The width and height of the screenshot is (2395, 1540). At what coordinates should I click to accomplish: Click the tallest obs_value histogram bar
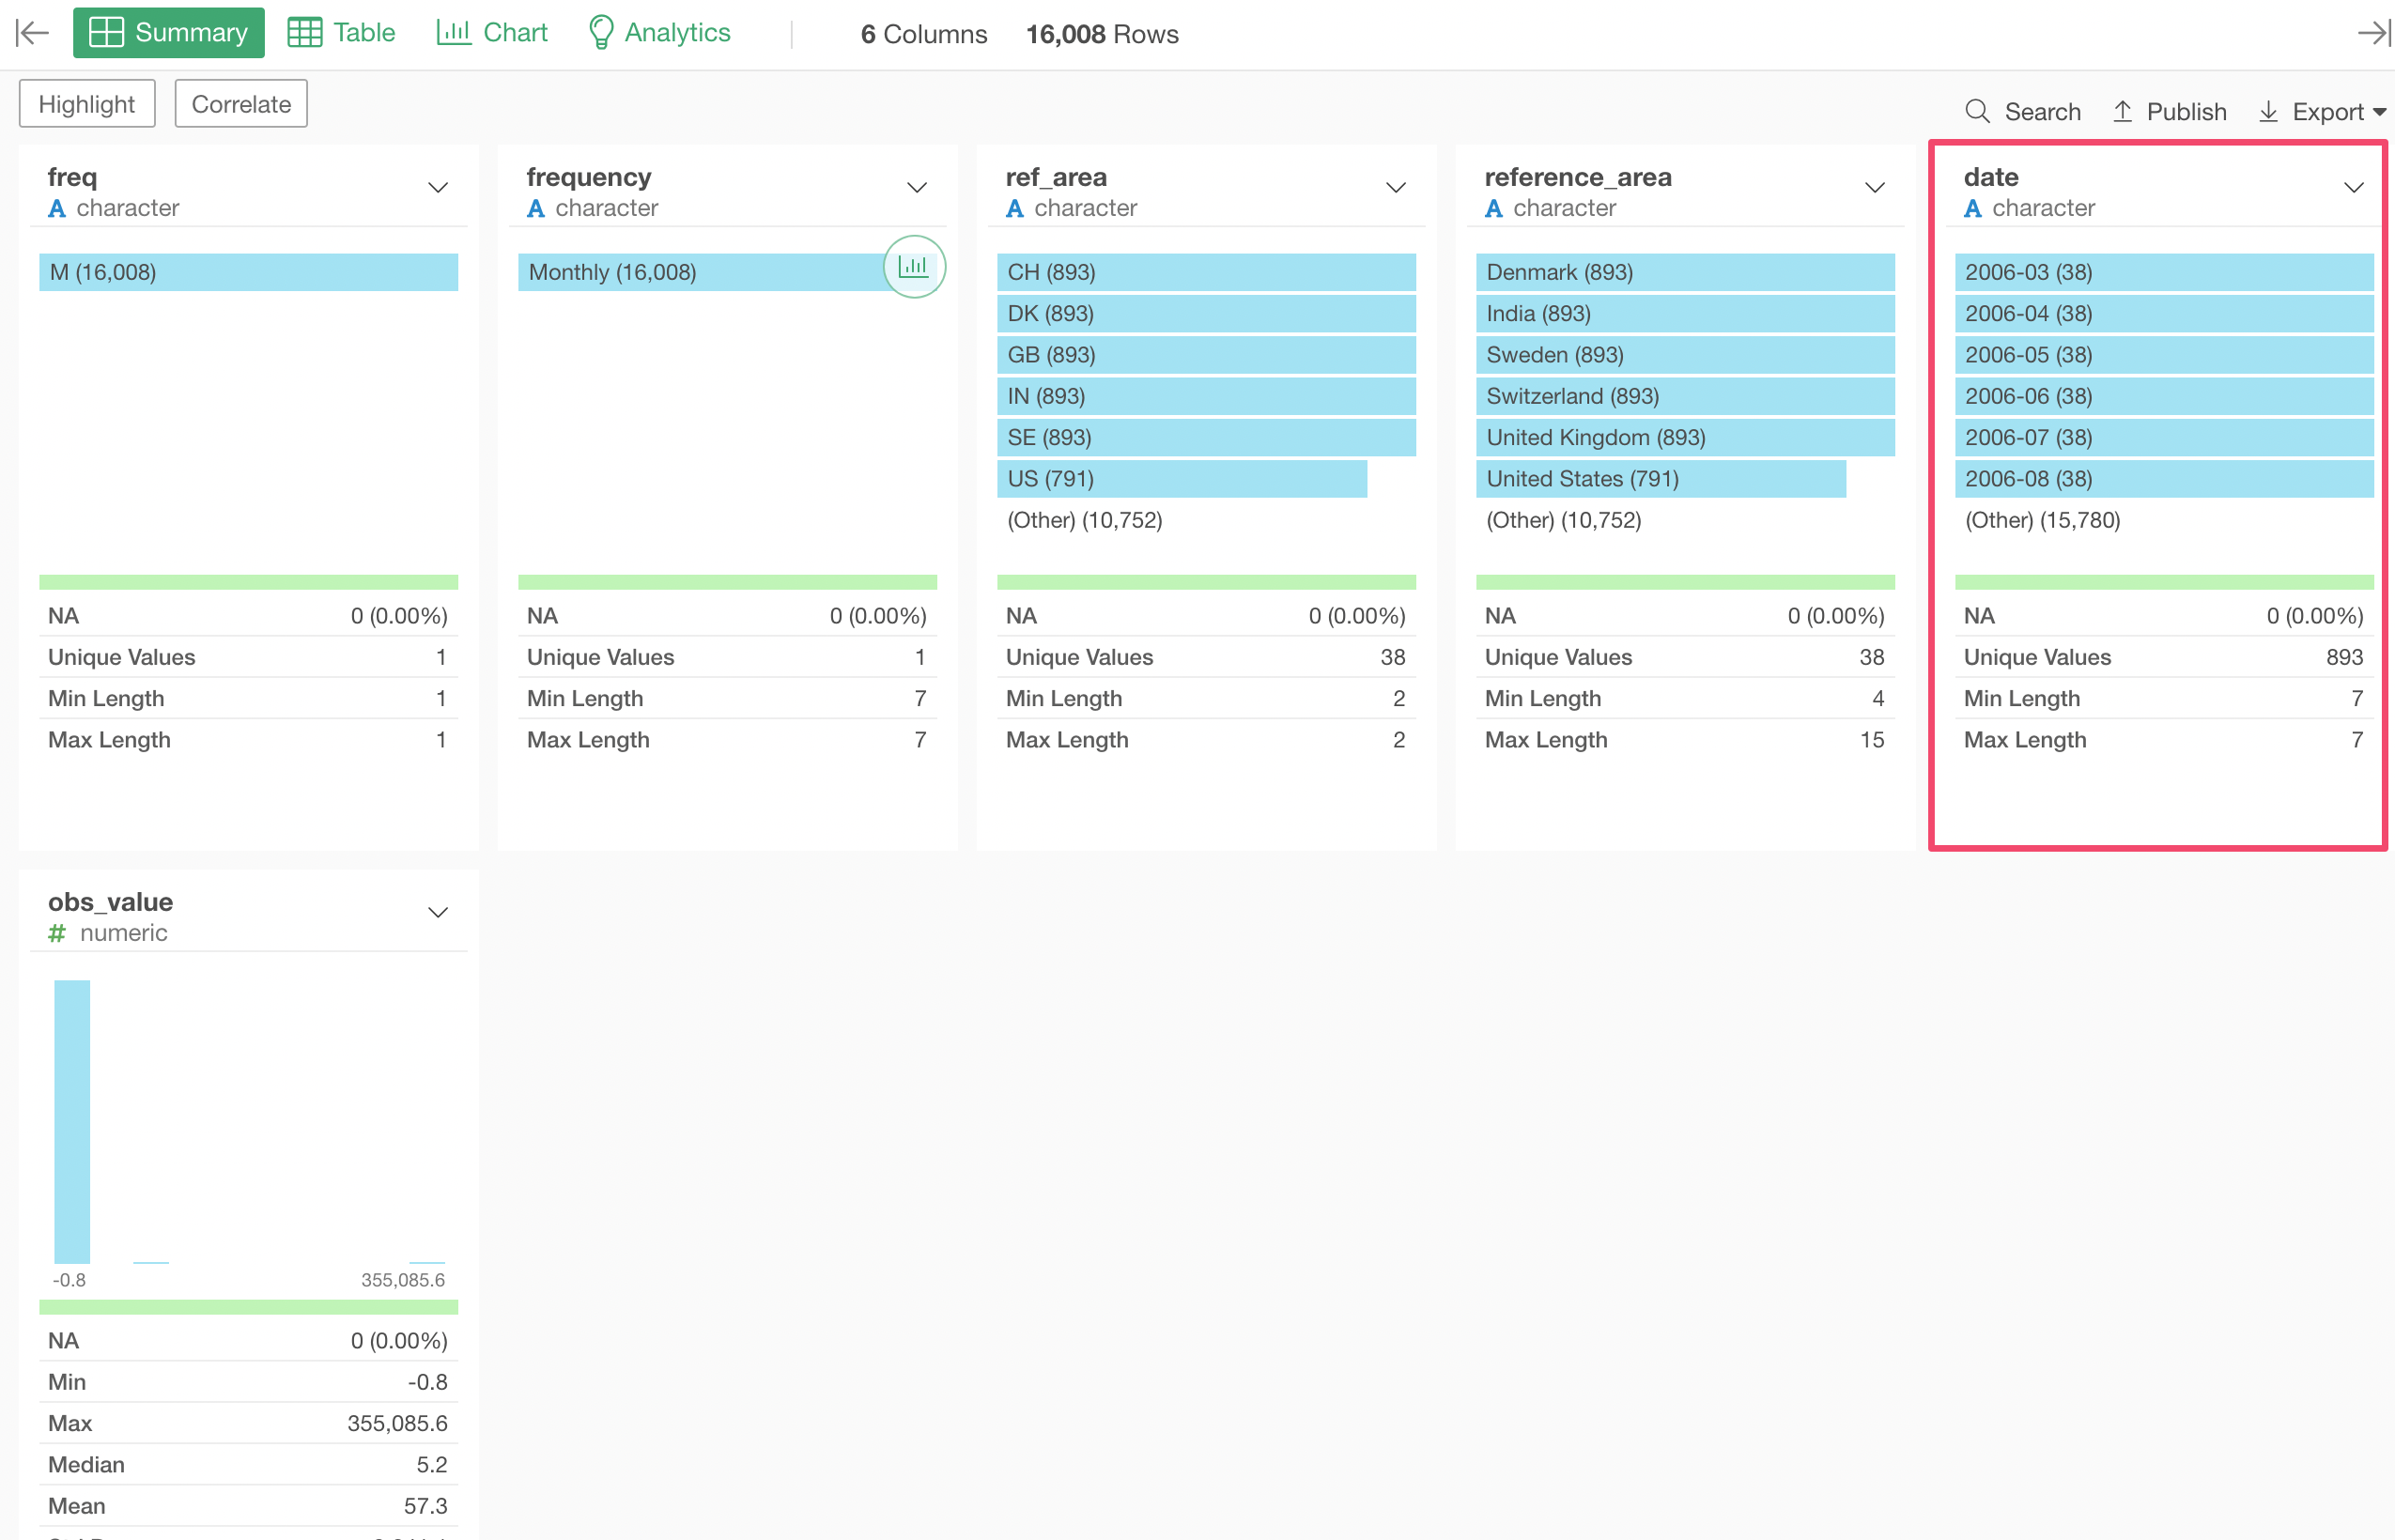tap(72, 1120)
